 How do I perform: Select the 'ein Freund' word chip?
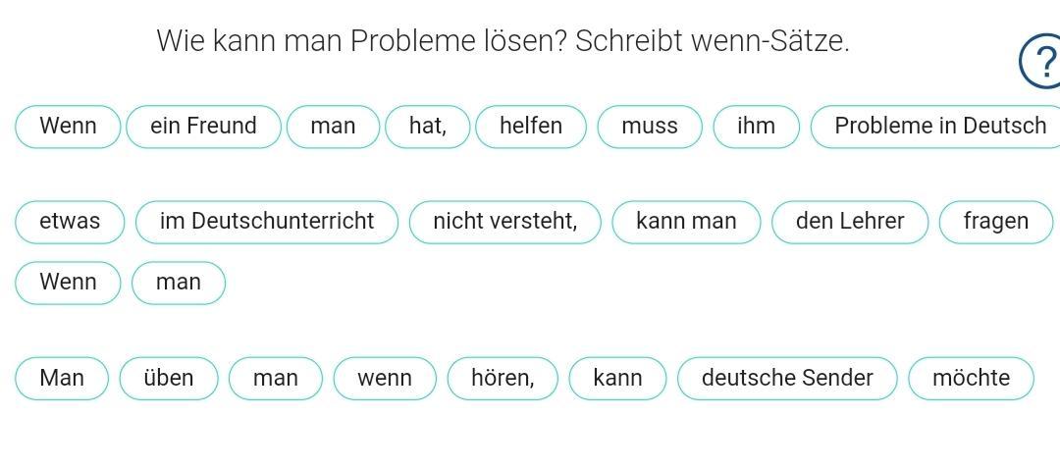[203, 127]
